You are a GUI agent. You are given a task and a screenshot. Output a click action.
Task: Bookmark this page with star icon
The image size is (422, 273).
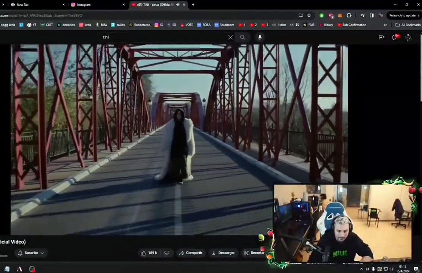click(309, 16)
